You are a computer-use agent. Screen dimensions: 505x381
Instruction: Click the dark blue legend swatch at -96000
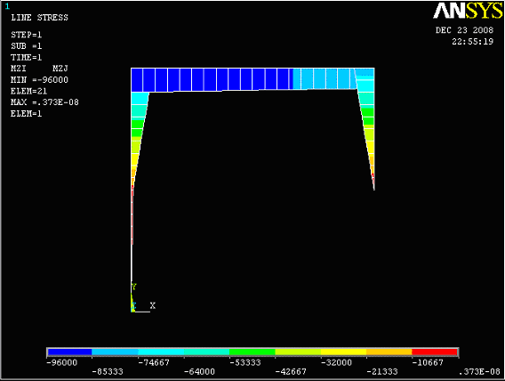coord(70,352)
